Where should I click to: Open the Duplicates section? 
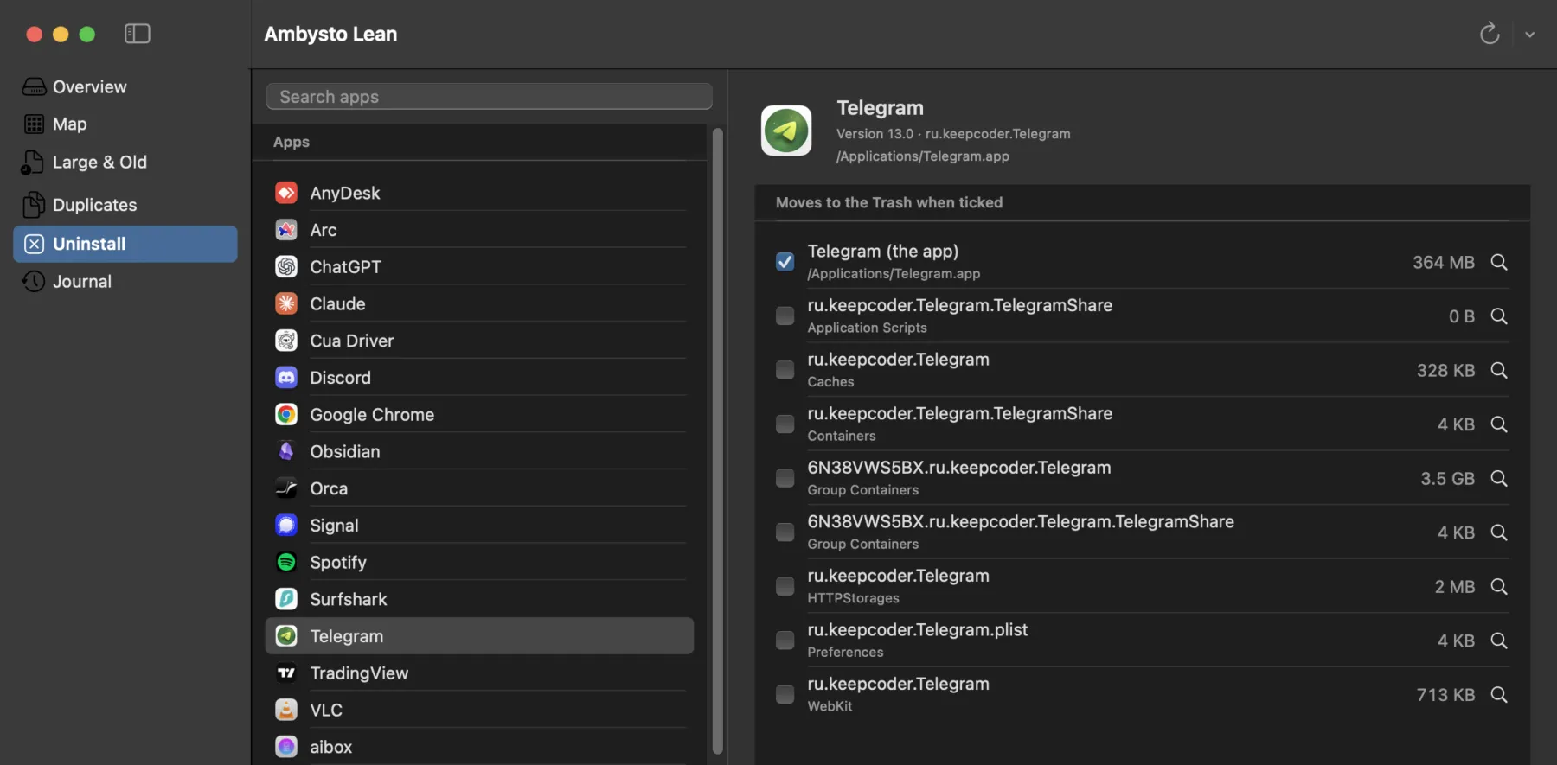[125, 205]
